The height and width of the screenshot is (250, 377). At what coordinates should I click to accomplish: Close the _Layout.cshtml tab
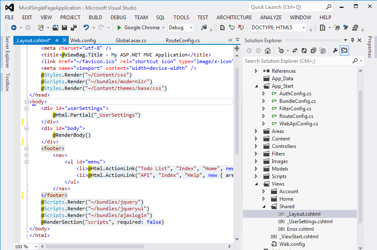65,40
